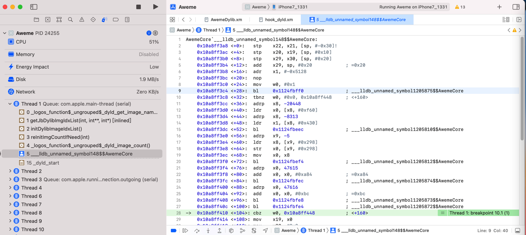Open the Memory gauge row
Image resolution: width=526 pixels, height=235 pixels.
click(83, 54)
